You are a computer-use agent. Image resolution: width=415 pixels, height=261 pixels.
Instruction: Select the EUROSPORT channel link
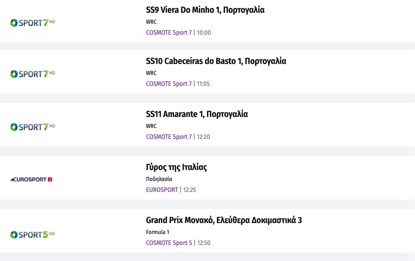point(162,190)
